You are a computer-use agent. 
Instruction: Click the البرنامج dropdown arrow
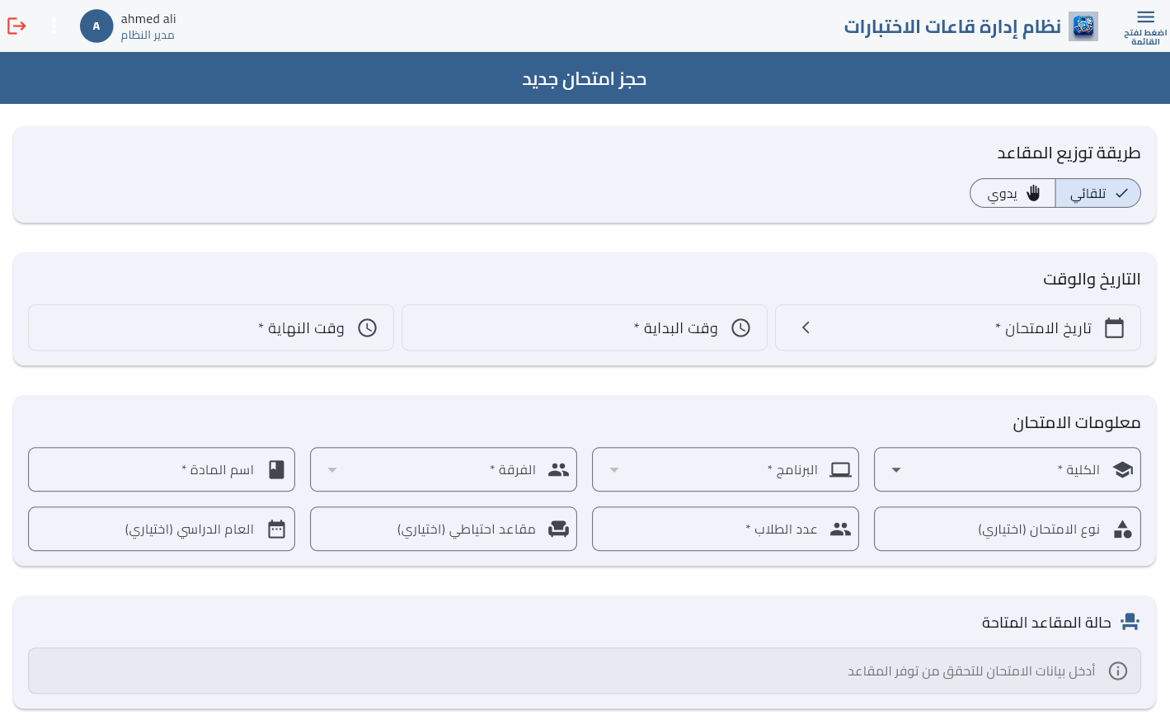614,470
